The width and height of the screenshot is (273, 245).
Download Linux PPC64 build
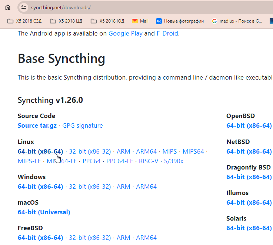pos(91,161)
